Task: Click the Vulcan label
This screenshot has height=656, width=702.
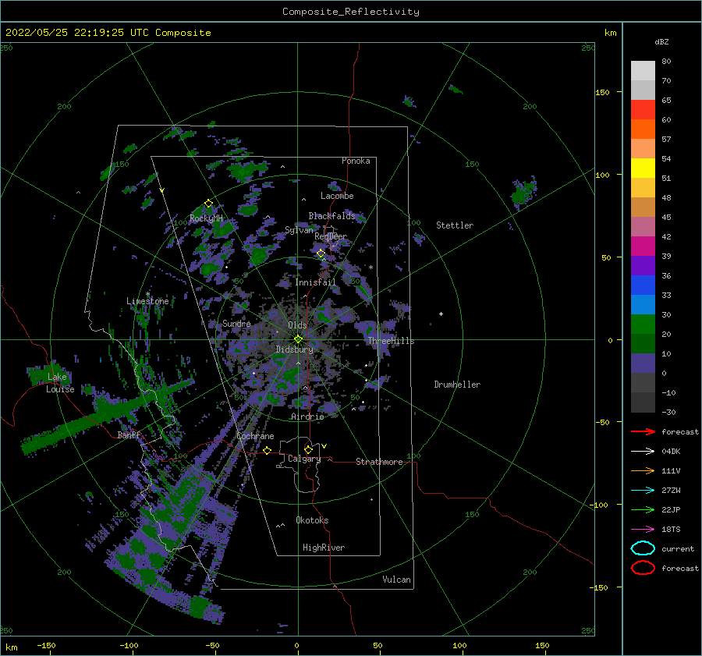Action: [x=397, y=580]
